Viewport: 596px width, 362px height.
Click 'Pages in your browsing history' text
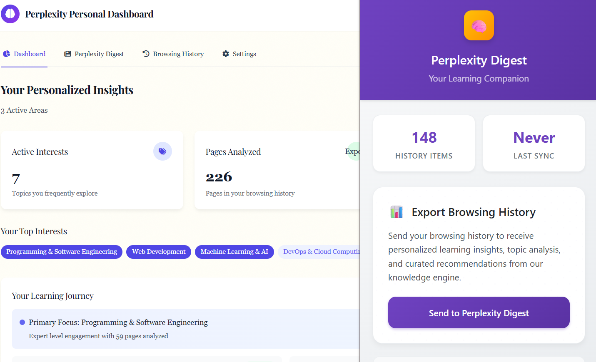click(x=250, y=193)
